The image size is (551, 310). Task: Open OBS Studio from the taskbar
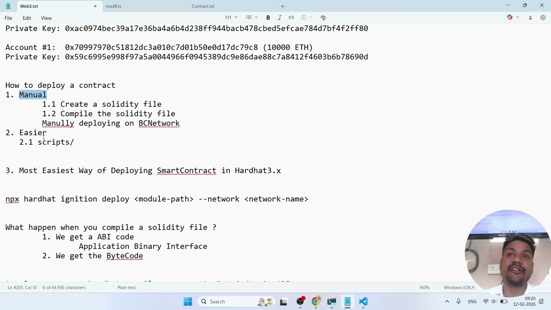tap(300, 301)
